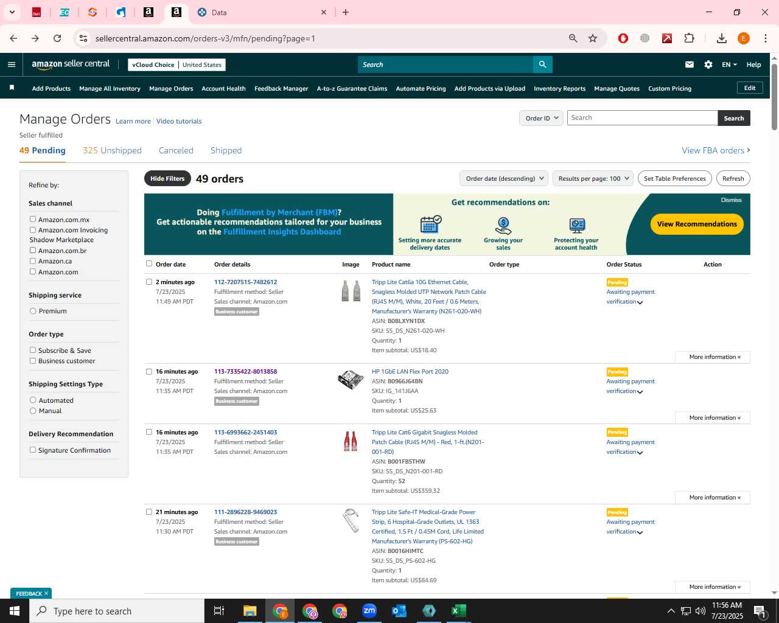Image resolution: width=779 pixels, height=623 pixels.
Task: Open browser extensions puzzle icon
Action: click(689, 38)
